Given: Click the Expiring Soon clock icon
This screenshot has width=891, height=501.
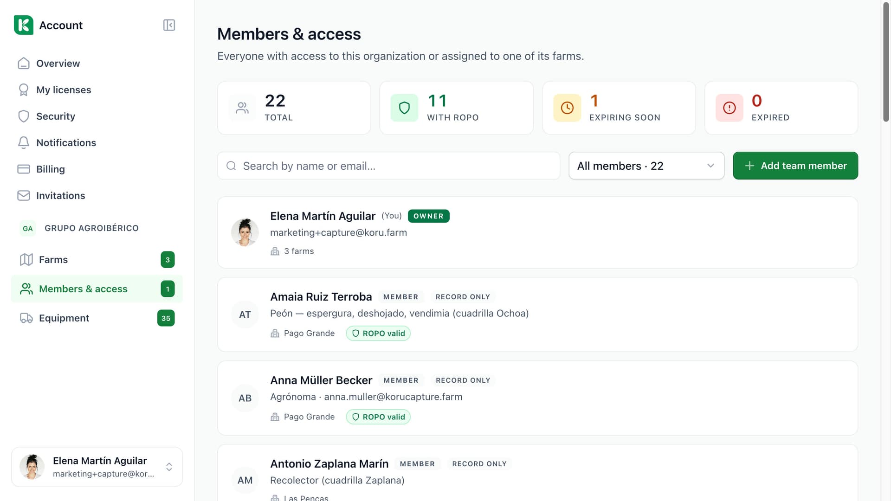Looking at the screenshot, I should tap(567, 108).
